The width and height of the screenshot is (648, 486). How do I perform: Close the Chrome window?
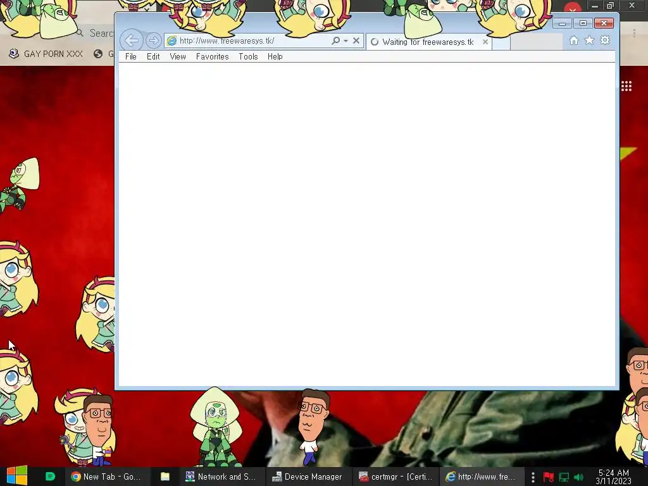tap(632, 5)
